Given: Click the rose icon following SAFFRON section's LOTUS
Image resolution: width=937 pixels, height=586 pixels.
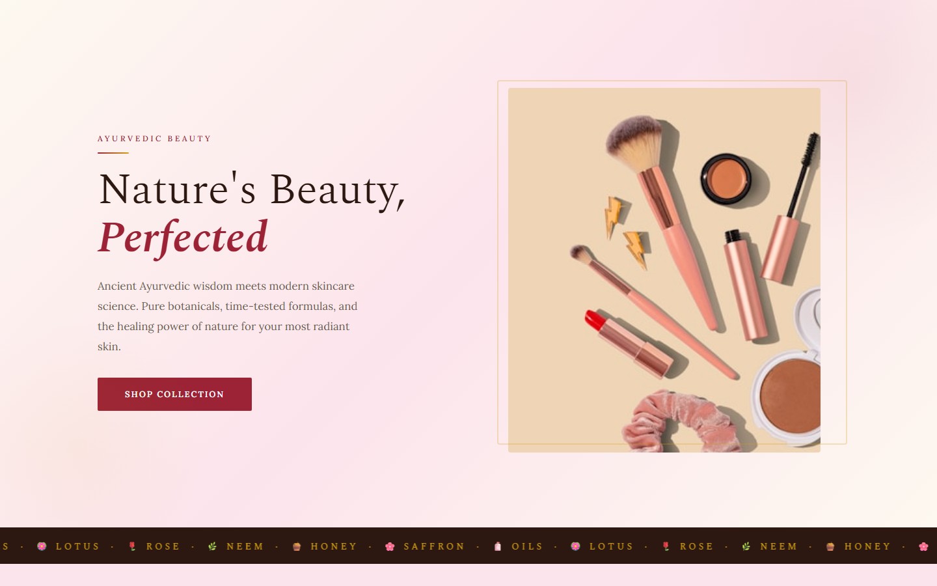Looking at the screenshot, I should click(666, 546).
